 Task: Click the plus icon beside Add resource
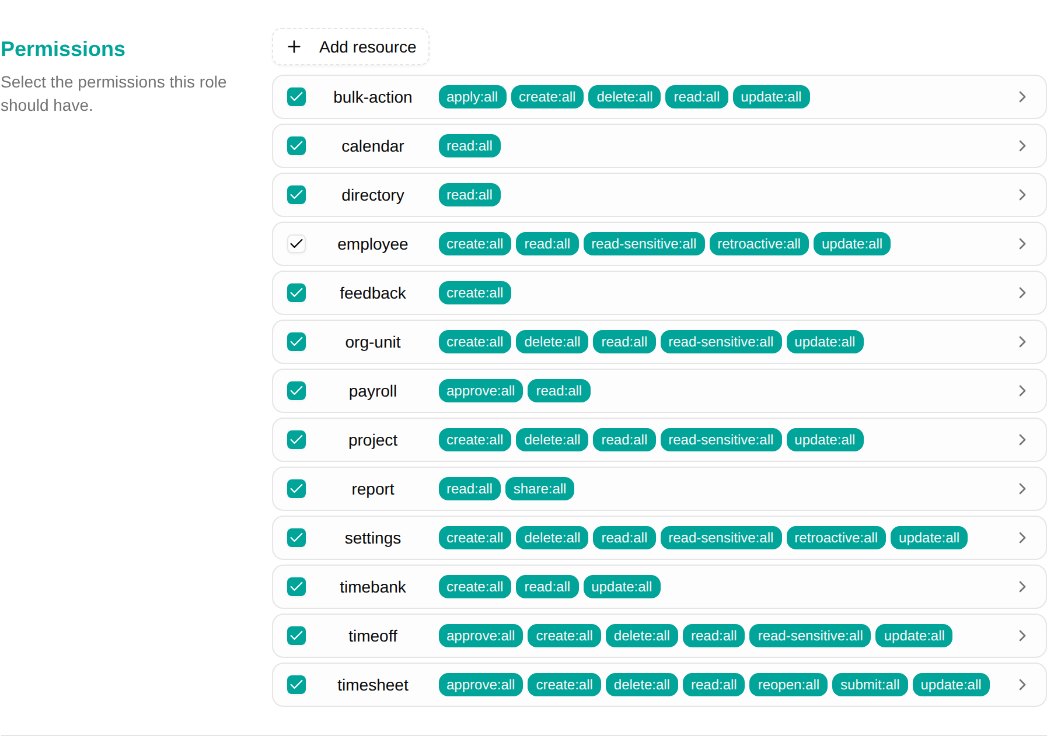294,47
